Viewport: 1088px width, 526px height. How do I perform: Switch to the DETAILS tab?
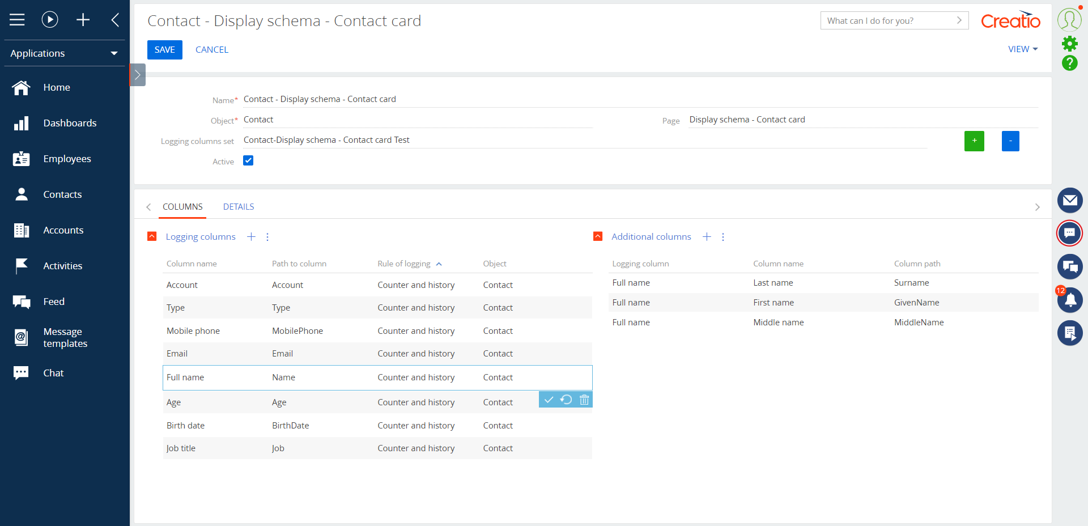tap(238, 206)
